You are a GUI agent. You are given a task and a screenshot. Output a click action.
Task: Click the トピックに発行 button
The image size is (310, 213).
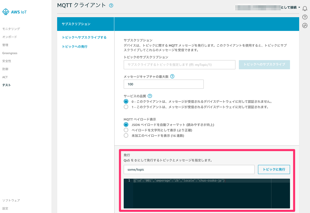point(274,169)
